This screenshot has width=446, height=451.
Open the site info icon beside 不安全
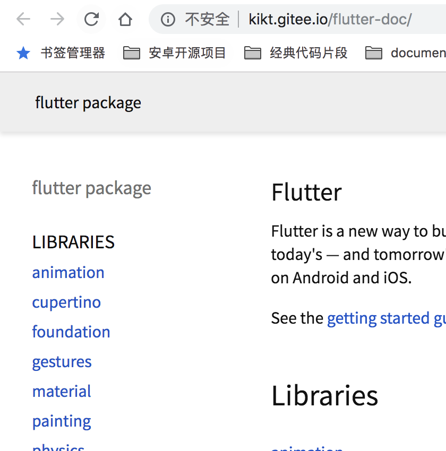point(168,20)
